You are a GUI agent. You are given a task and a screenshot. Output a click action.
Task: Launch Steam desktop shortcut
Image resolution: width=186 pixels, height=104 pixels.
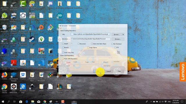pos(32,40)
